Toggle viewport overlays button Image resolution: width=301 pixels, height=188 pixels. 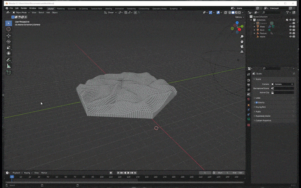[218, 12]
